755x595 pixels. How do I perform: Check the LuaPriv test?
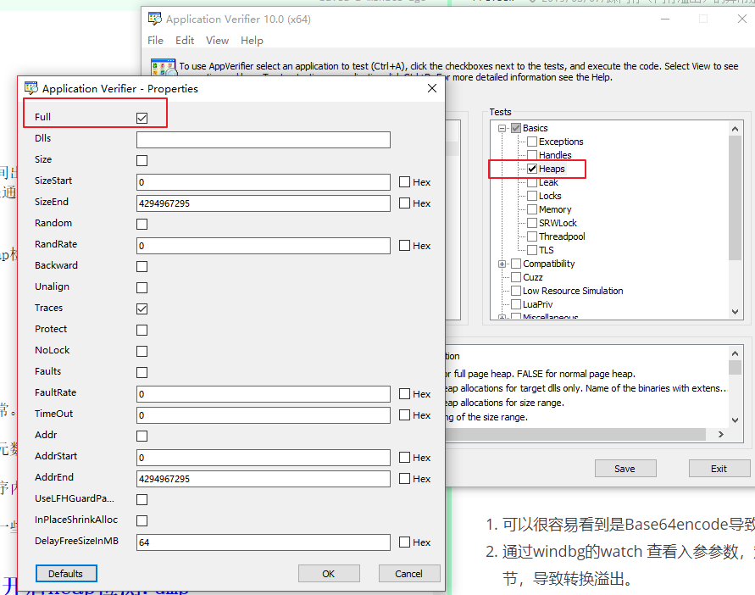[516, 304]
